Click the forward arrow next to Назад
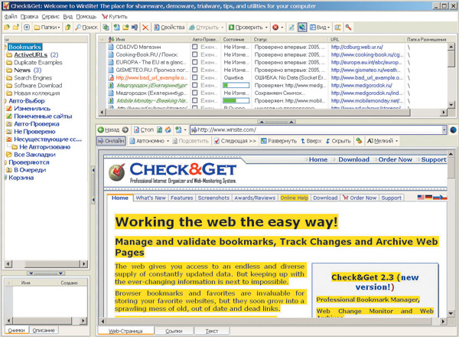 (x=125, y=129)
